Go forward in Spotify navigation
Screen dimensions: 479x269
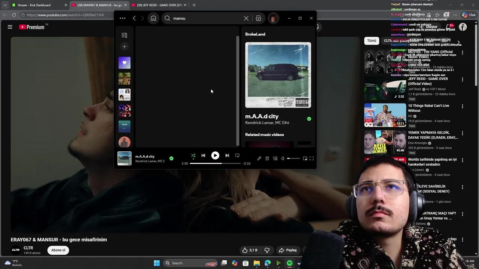click(x=143, y=18)
